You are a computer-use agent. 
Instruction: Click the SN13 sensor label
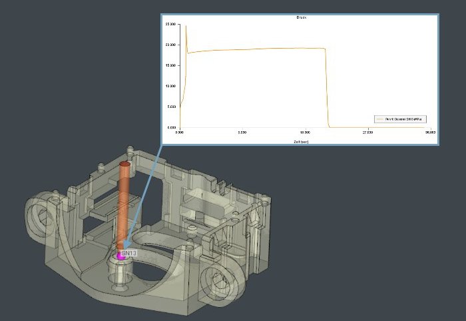[x=129, y=253]
